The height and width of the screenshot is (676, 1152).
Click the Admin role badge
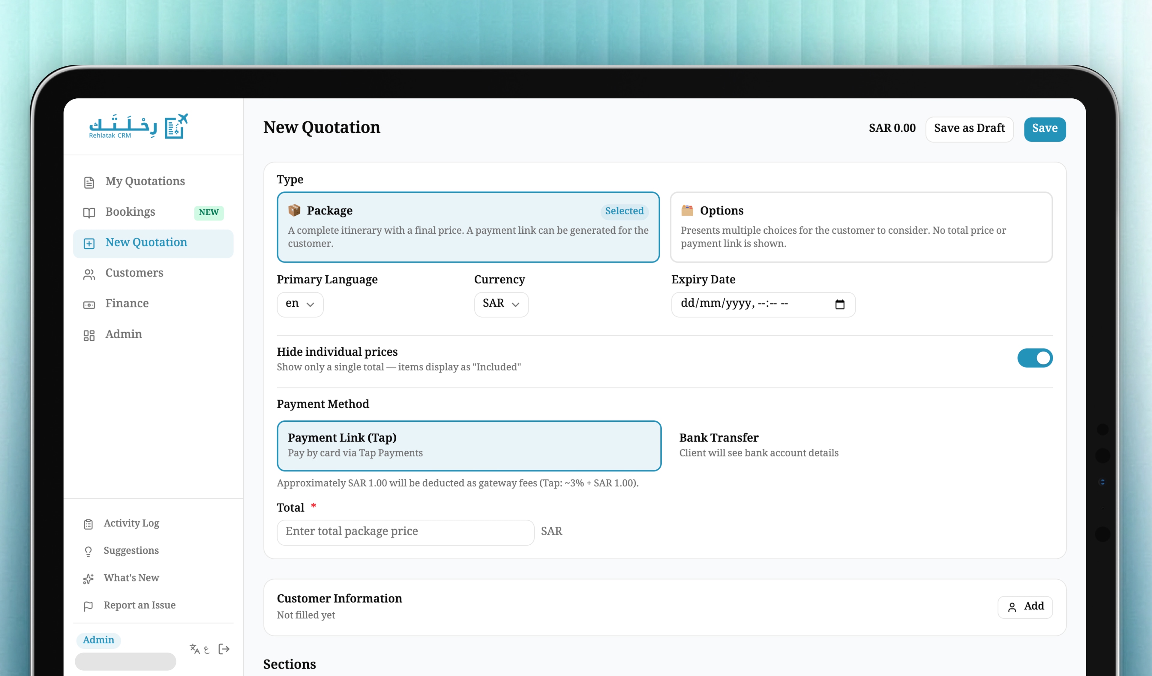point(98,640)
